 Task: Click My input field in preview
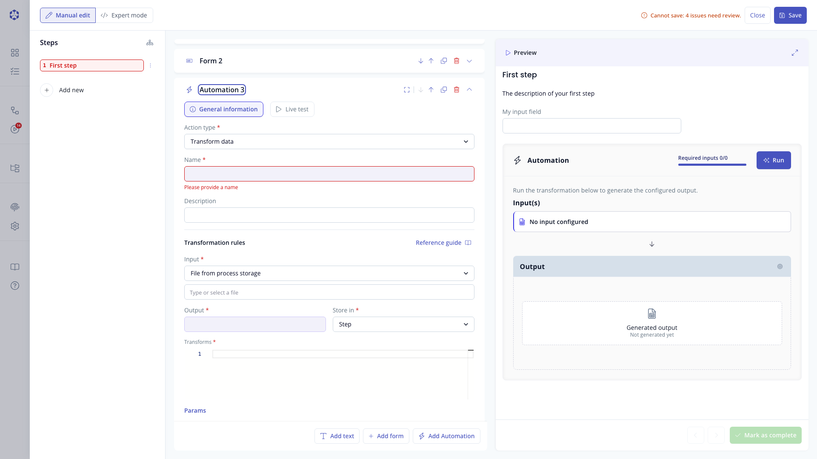(x=591, y=126)
